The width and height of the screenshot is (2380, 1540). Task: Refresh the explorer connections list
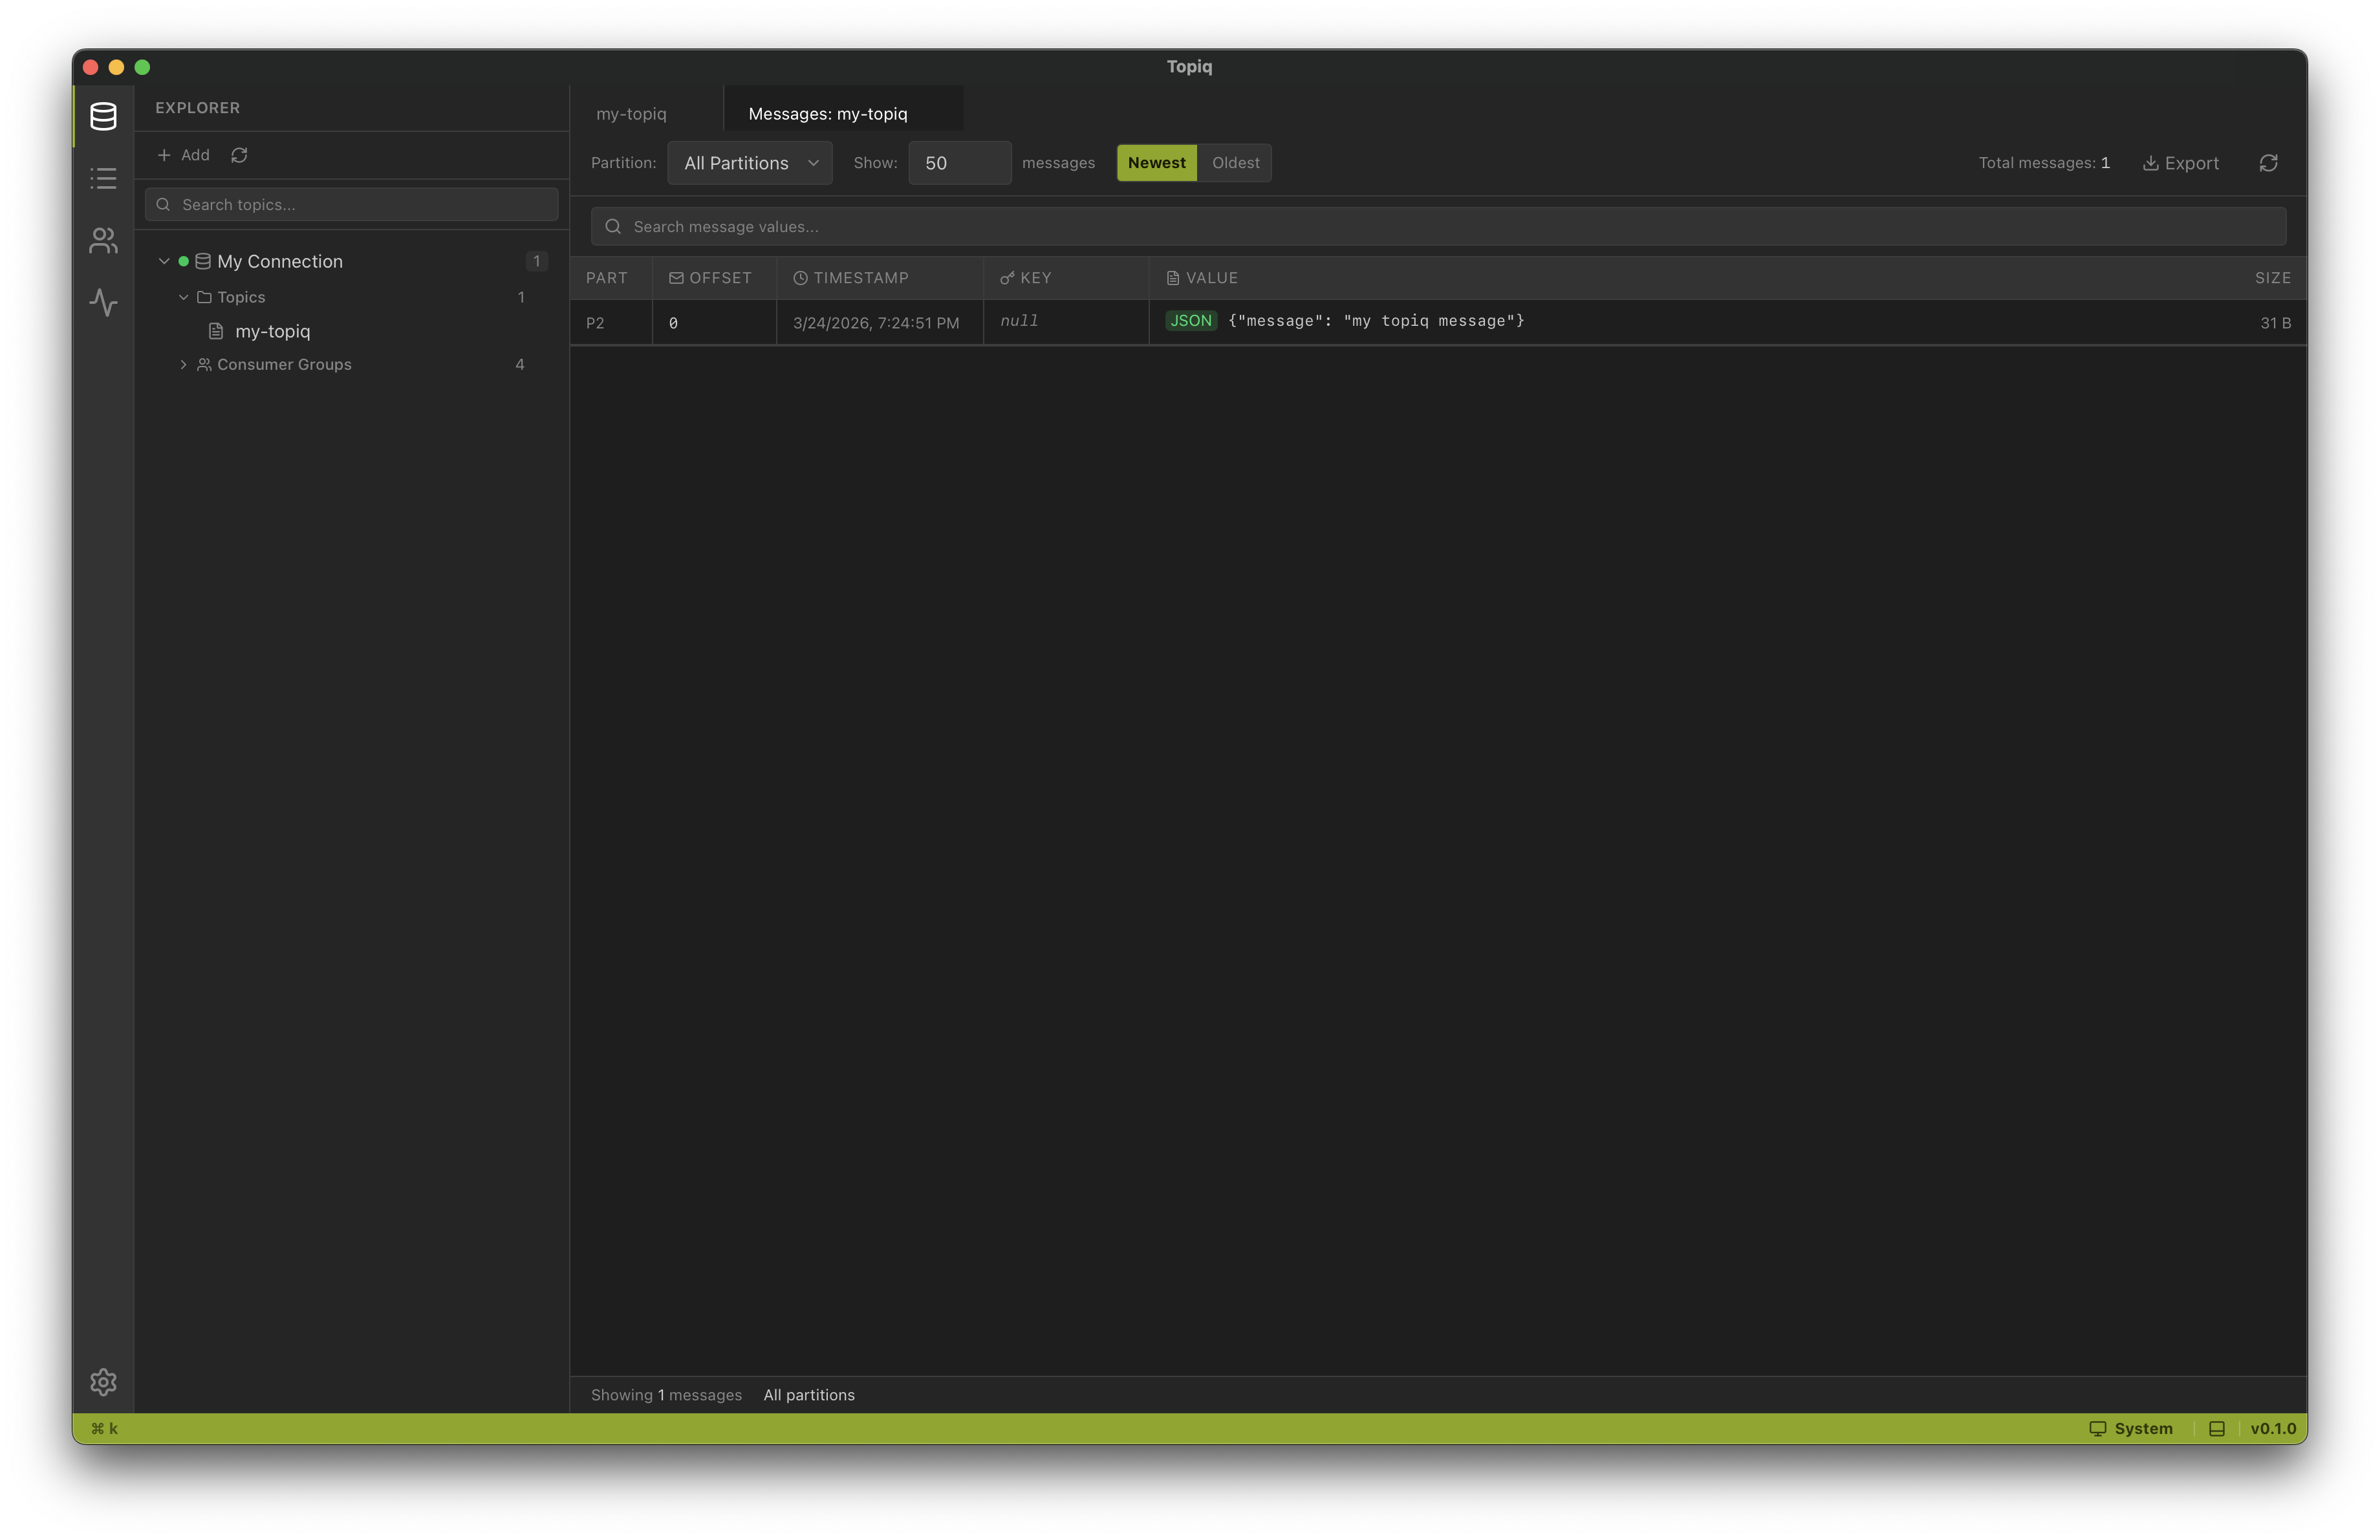[x=239, y=155]
